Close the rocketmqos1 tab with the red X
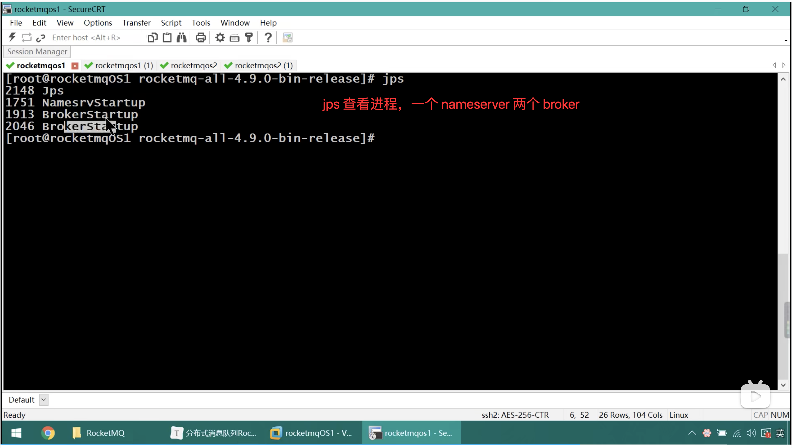The image size is (792, 448). (x=75, y=66)
